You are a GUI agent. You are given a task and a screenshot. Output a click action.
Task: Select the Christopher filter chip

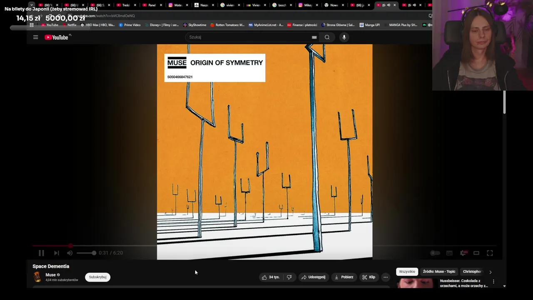(x=472, y=272)
